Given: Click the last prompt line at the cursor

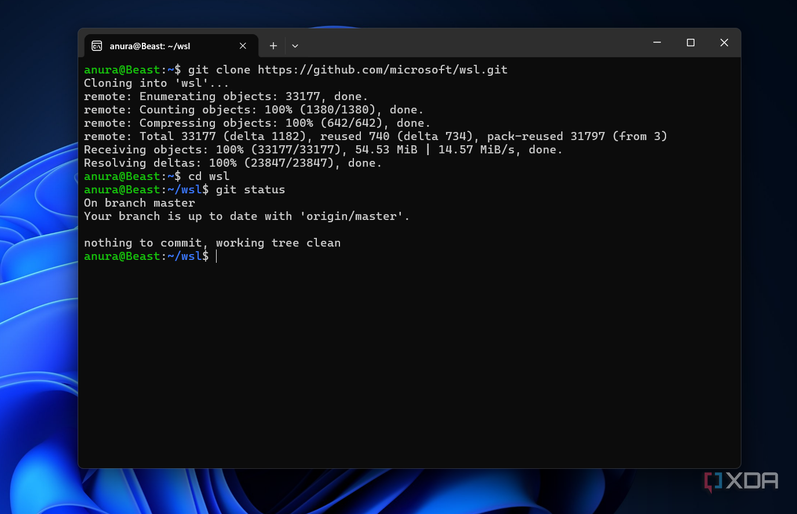Looking at the screenshot, I should click(x=151, y=256).
